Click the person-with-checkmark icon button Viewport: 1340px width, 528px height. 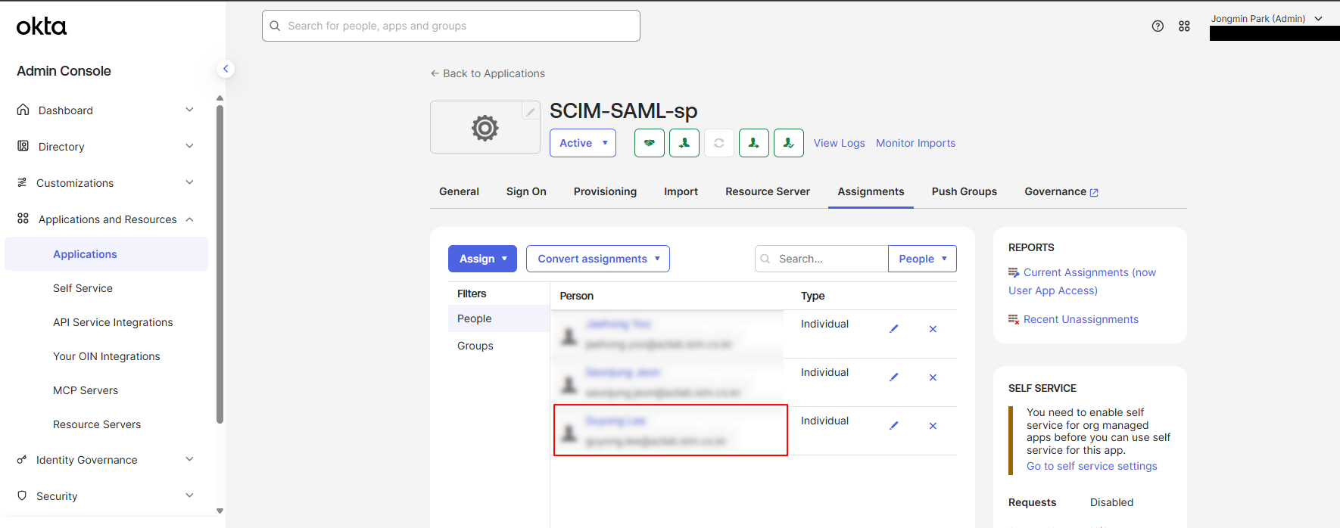[789, 143]
